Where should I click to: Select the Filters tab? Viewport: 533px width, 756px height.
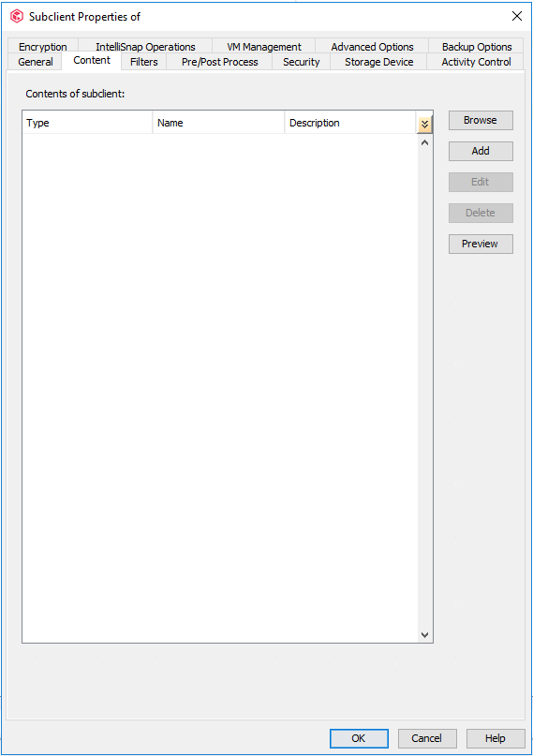143,62
